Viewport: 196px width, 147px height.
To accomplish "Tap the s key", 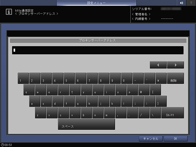I will point(46,101).
